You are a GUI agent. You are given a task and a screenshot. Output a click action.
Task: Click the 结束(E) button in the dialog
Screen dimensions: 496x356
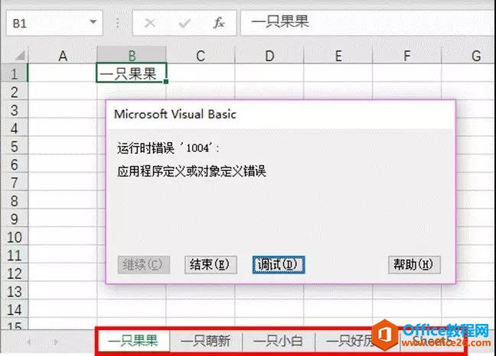point(210,264)
